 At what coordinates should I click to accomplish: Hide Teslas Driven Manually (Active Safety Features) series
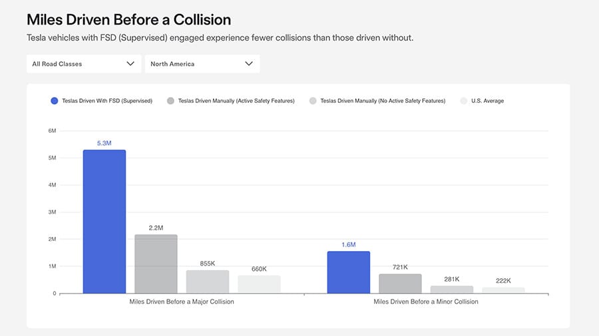236,101
